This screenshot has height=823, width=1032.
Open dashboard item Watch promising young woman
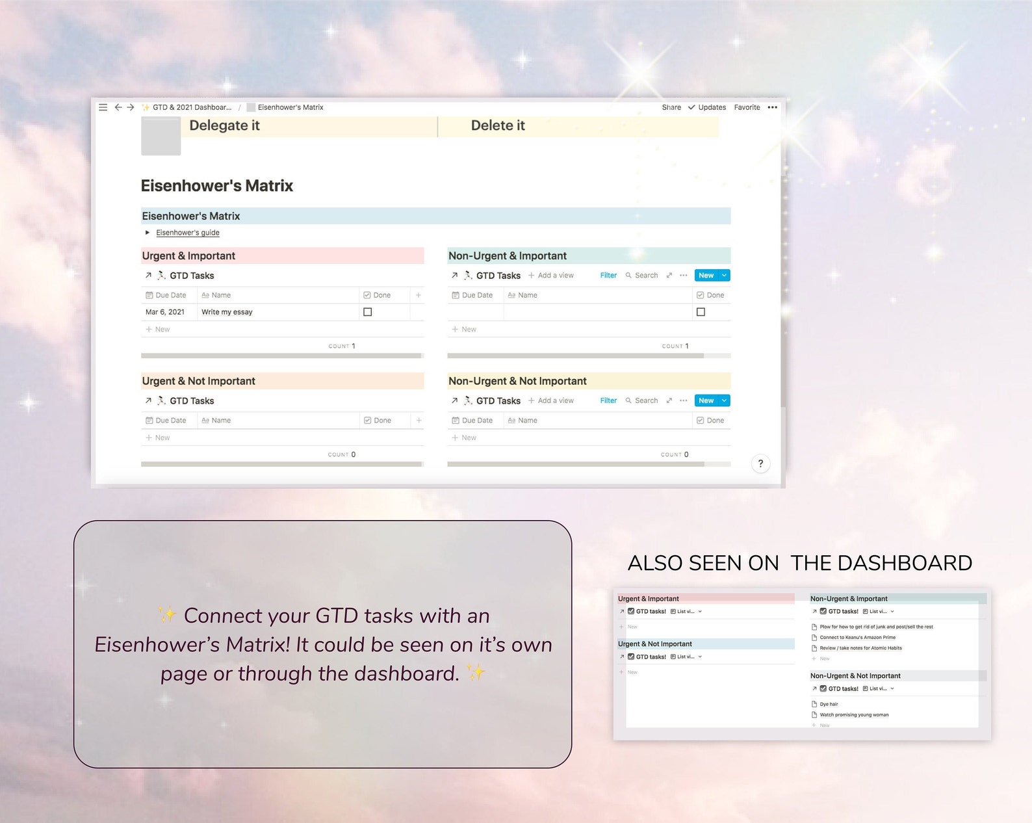(x=854, y=714)
